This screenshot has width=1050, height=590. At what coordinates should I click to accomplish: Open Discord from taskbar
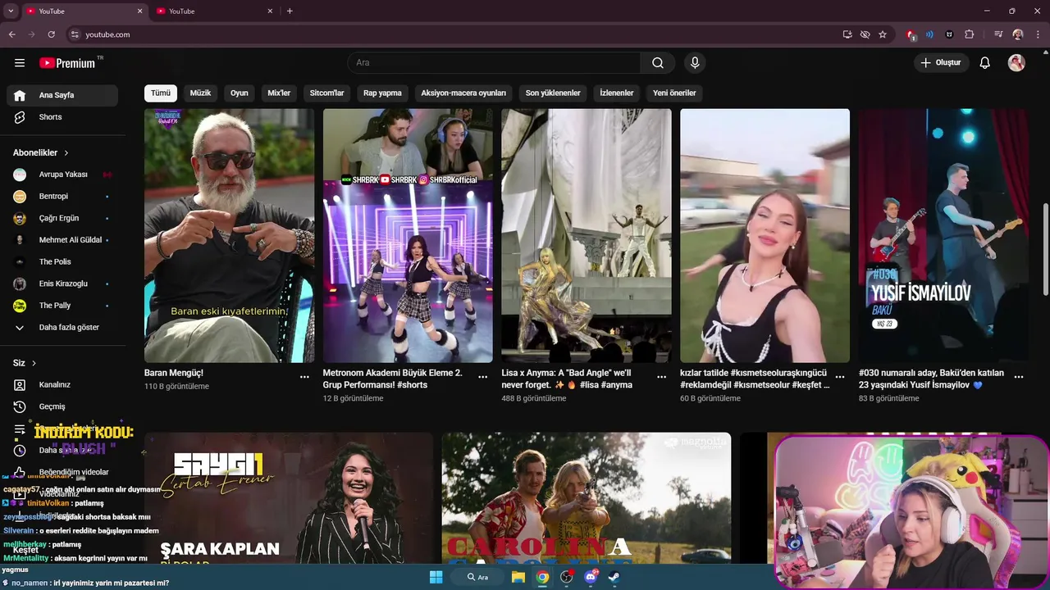pos(591,577)
